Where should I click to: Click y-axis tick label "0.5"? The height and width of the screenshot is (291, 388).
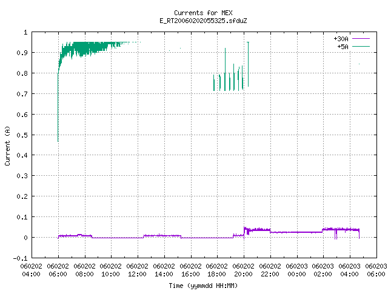22,135
